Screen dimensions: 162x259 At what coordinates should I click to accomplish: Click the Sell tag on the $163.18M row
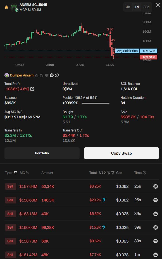pyautogui.click(x=10, y=214)
